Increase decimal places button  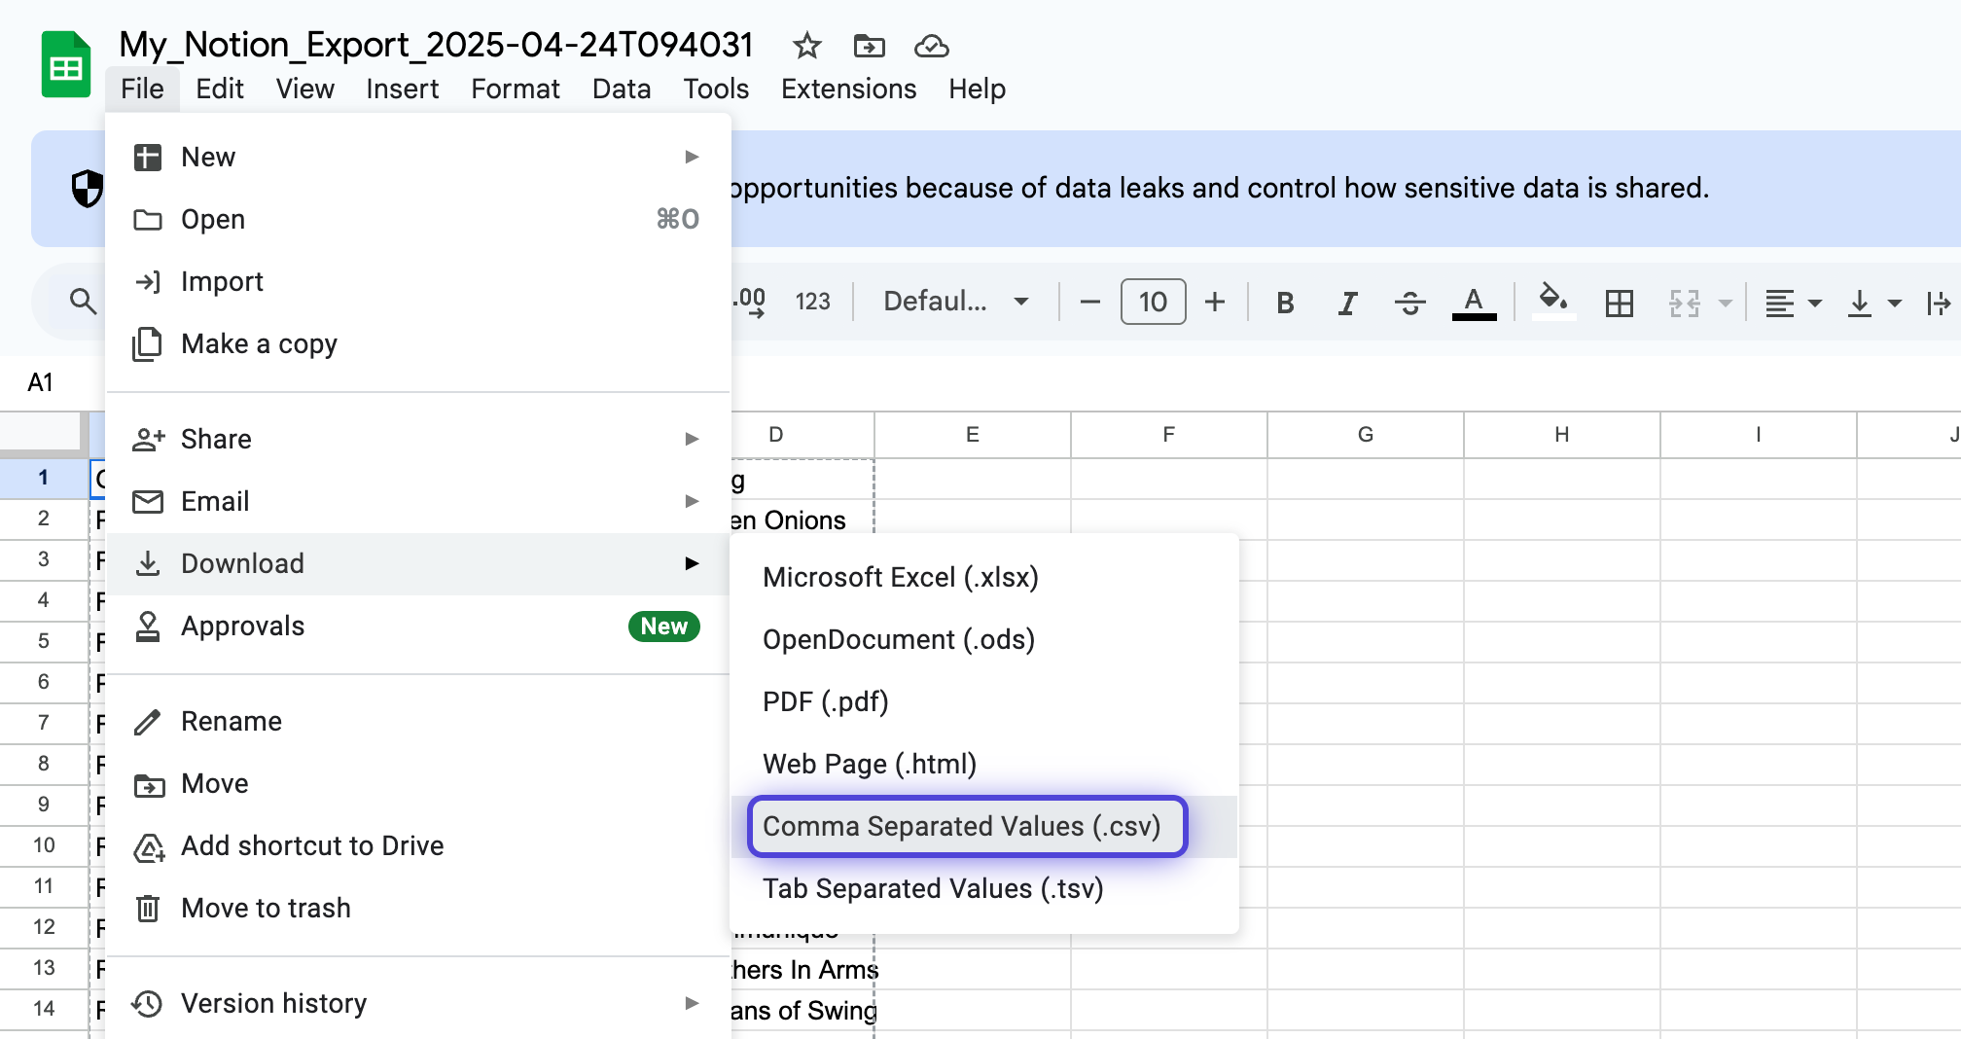coord(749,302)
